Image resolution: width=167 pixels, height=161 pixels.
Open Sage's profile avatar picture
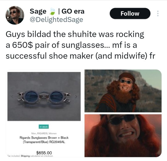click(x=15, y=15)
